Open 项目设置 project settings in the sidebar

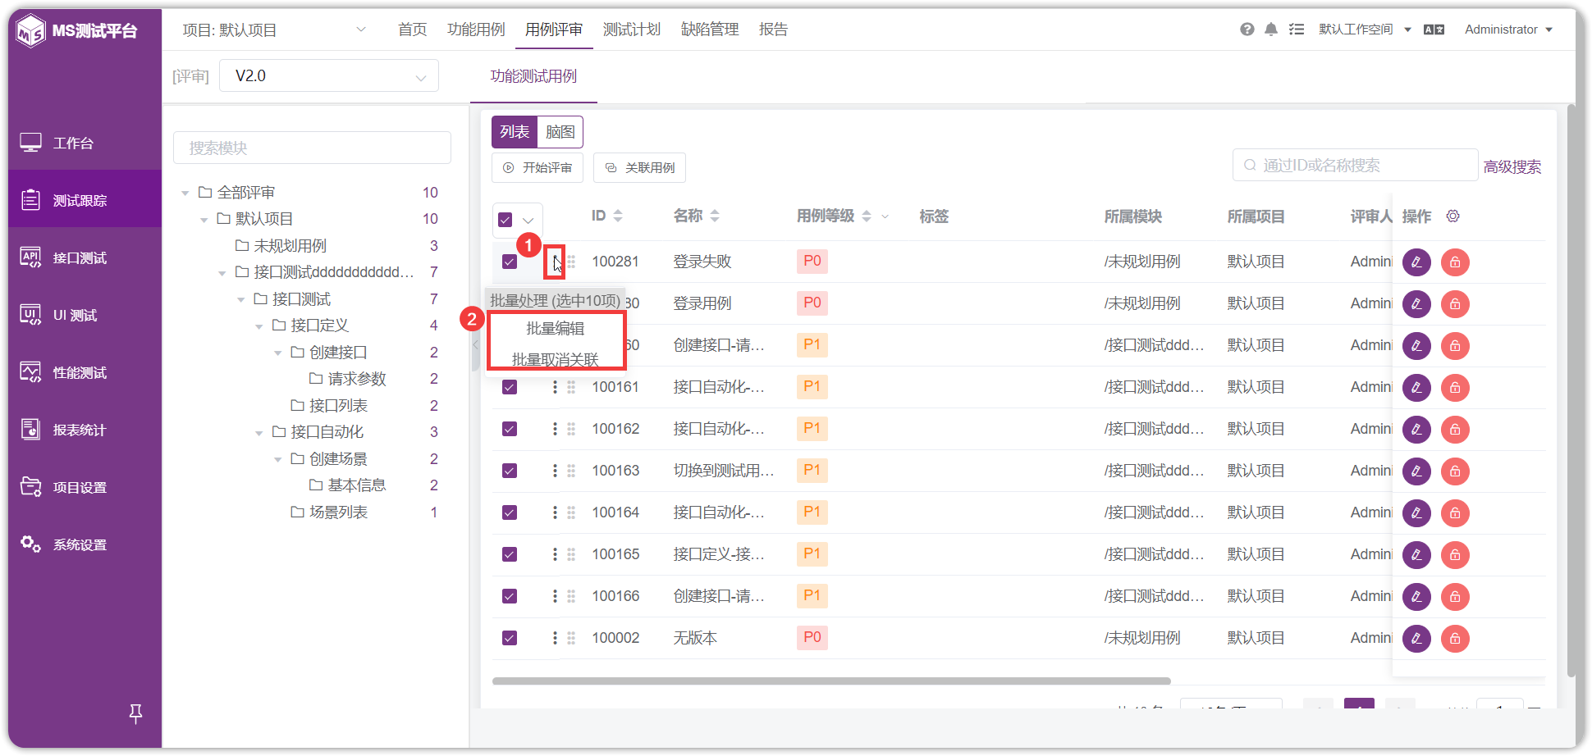click(x=80, y=487)
